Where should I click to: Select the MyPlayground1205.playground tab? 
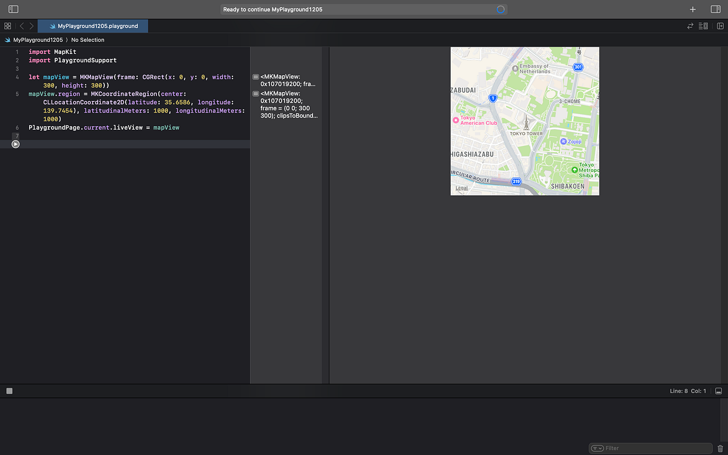92,26
